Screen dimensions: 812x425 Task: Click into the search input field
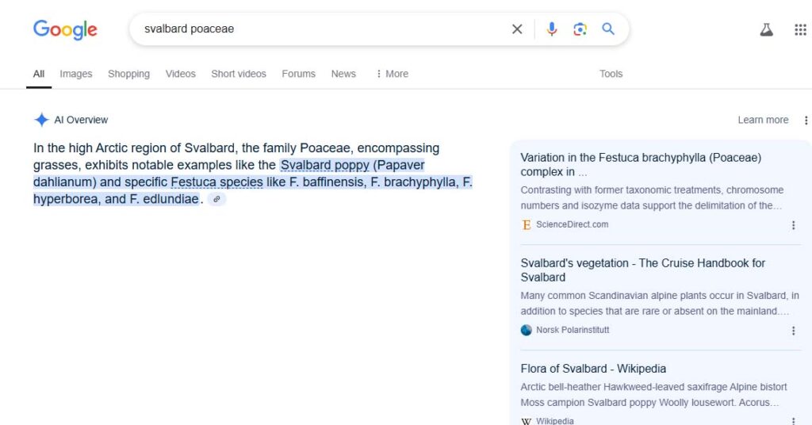(317, 29)
